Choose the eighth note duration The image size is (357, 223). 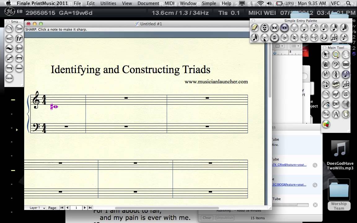(314, 28)
